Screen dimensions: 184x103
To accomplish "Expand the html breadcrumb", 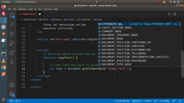I will click(44, 19).
